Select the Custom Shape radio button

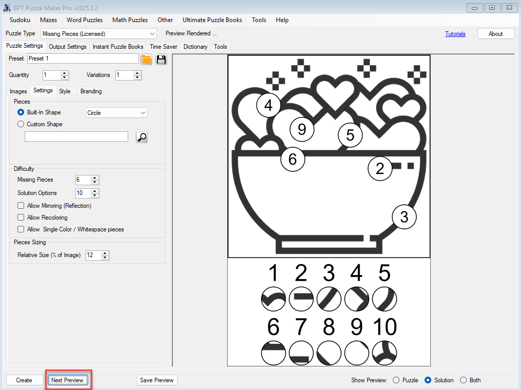[x=21, y=124]
